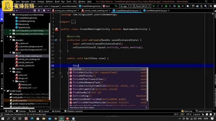Open File Explorer from the taskbar
216x121 pixels.
click(x=44, y=119)
